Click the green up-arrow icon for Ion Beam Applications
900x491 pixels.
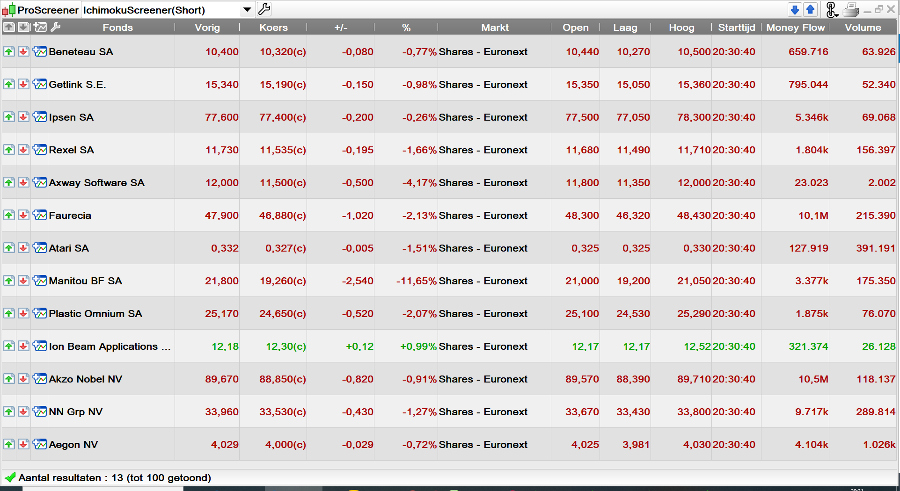[x=9, y=346]
